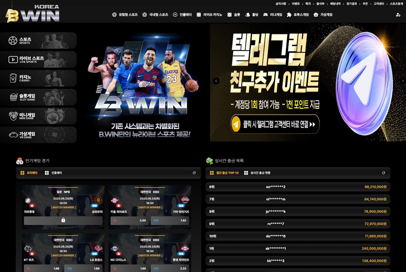This screenshot has height=272, width=406.
Task: Open 라이브 카지노 in top menu
Action: tap(210, 15)
